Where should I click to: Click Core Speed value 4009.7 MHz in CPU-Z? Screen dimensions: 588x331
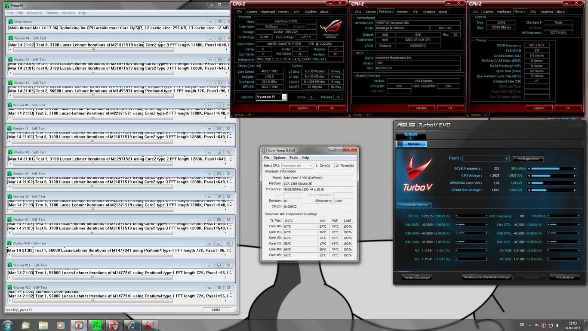[x=269, y=71]
